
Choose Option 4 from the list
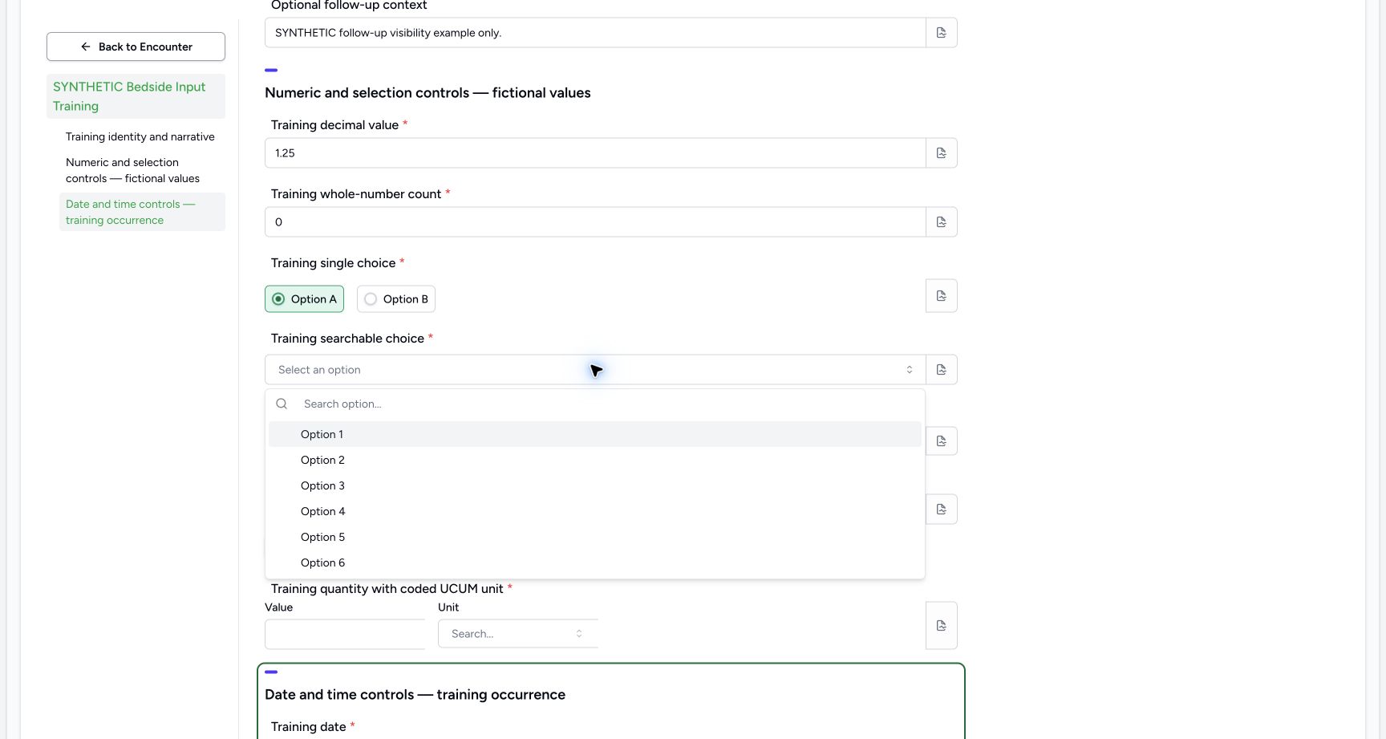pos(595,511)
